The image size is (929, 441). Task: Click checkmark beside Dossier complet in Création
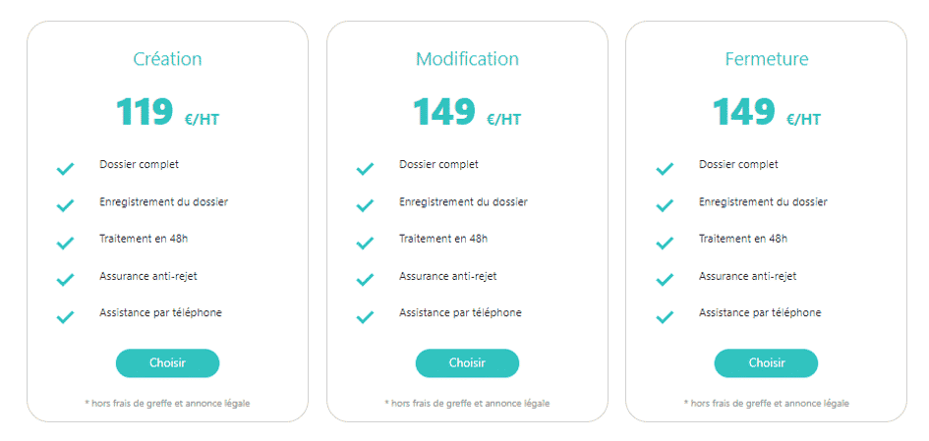point(66,169)
